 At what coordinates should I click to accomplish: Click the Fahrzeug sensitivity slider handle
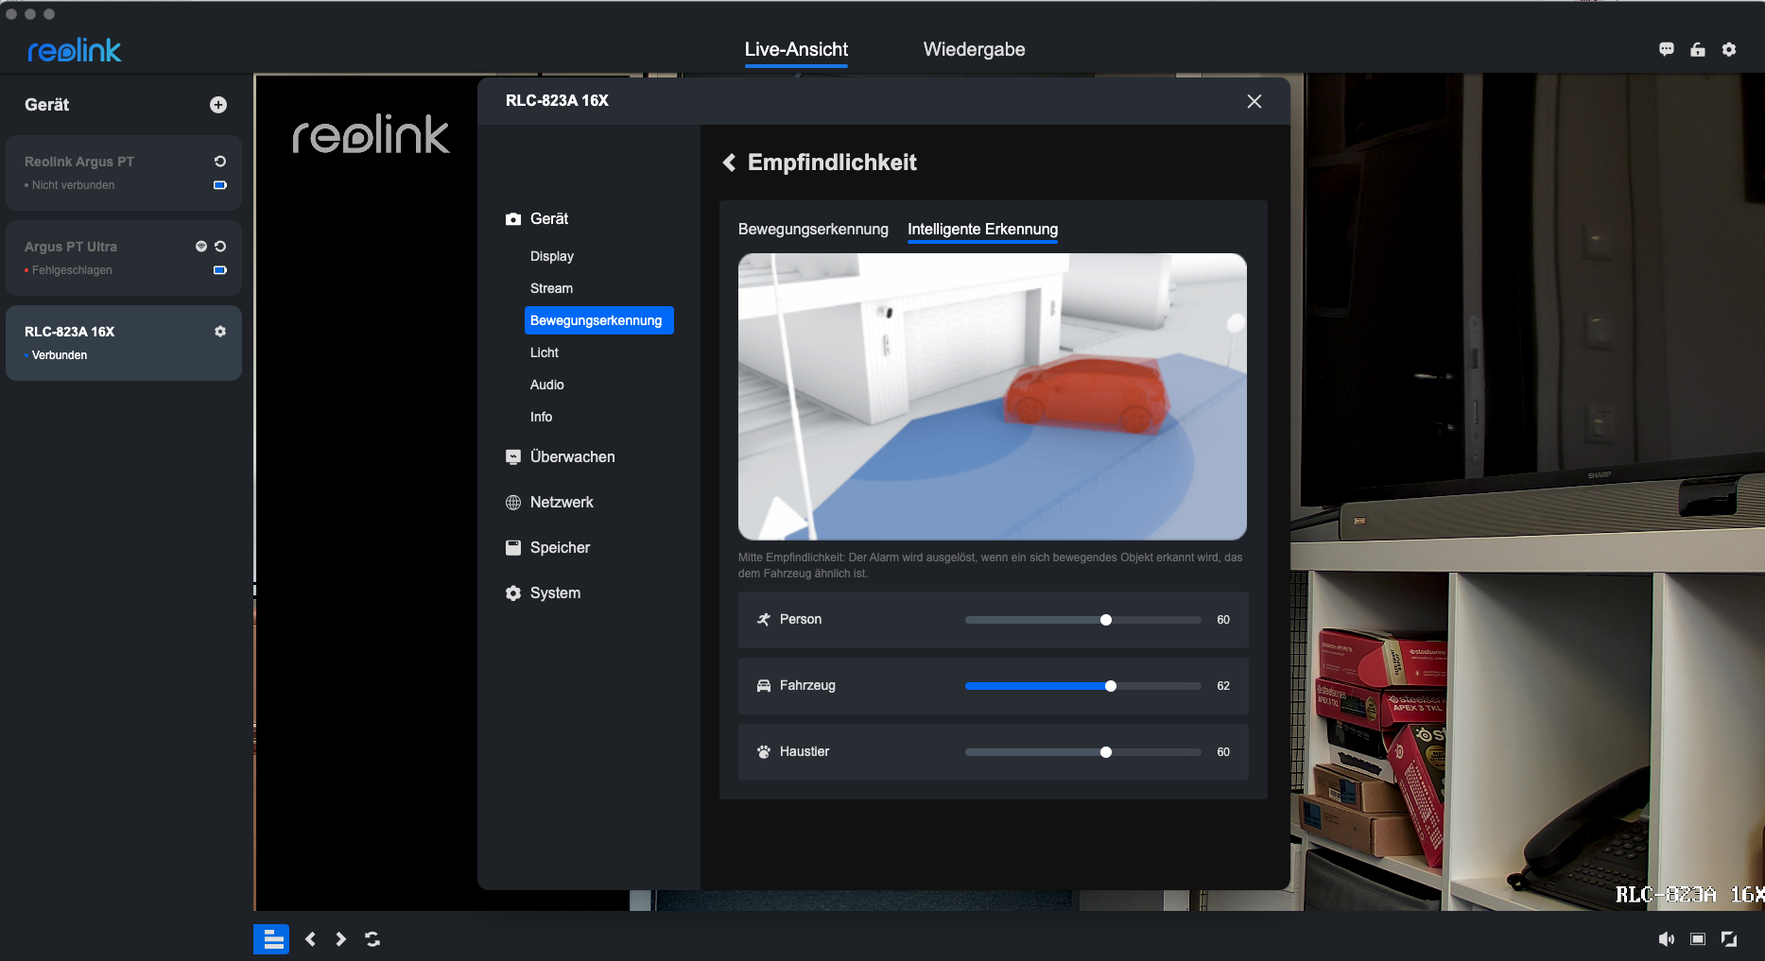pos(1111,686)
